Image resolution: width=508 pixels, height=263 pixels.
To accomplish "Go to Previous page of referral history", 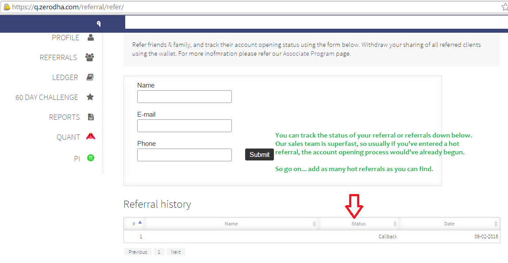I will [138, 252].
